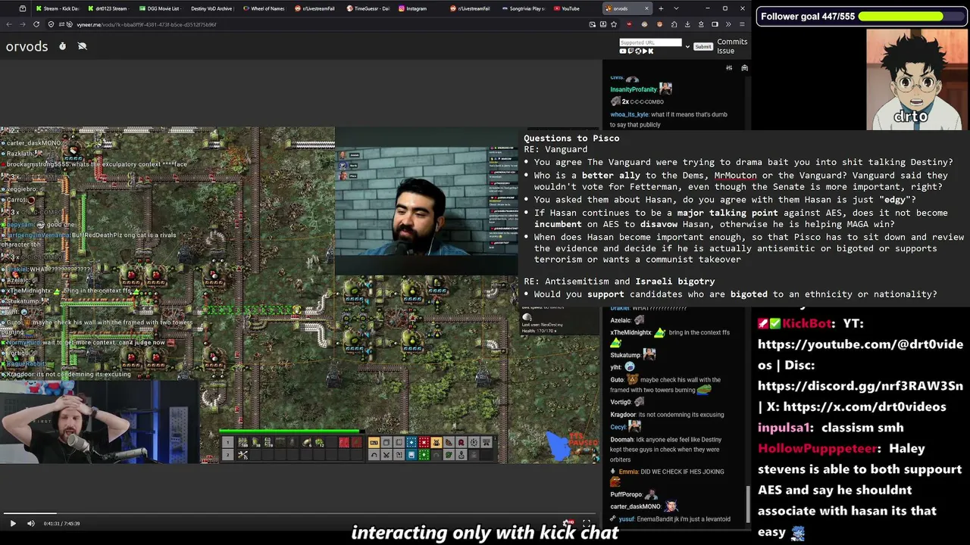Click the YouTube link in KickBot message
This screenshot has height=545, width=970.
tap(860, 354)
